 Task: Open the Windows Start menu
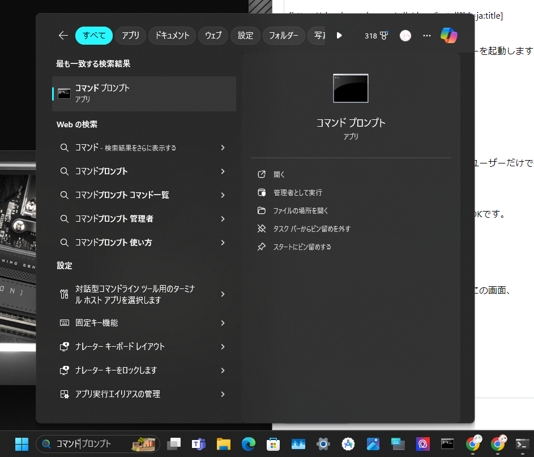click(x=22, y=444)
